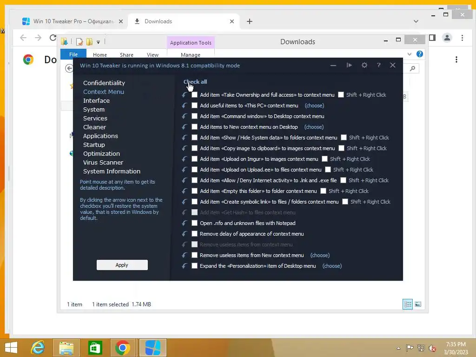Click the muted volume tray icon
This screenshot has width=476, height=357.
(x=432, y=348)
